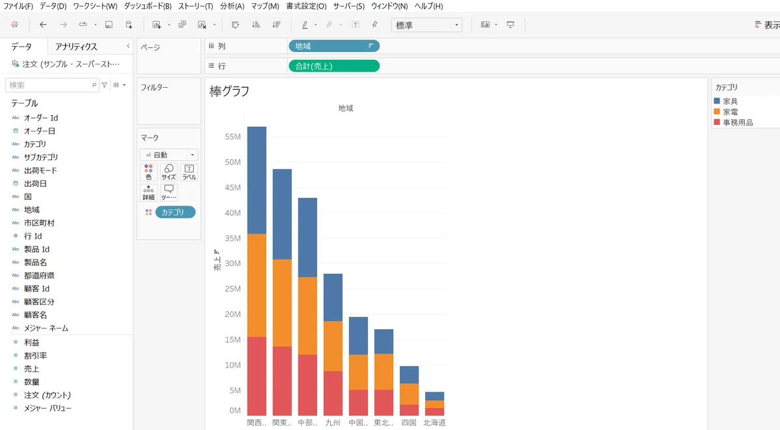Viewport: 780px width, 430px height.
Task: Click the magnifier icon in search box
Action: (x=94, y=85)
